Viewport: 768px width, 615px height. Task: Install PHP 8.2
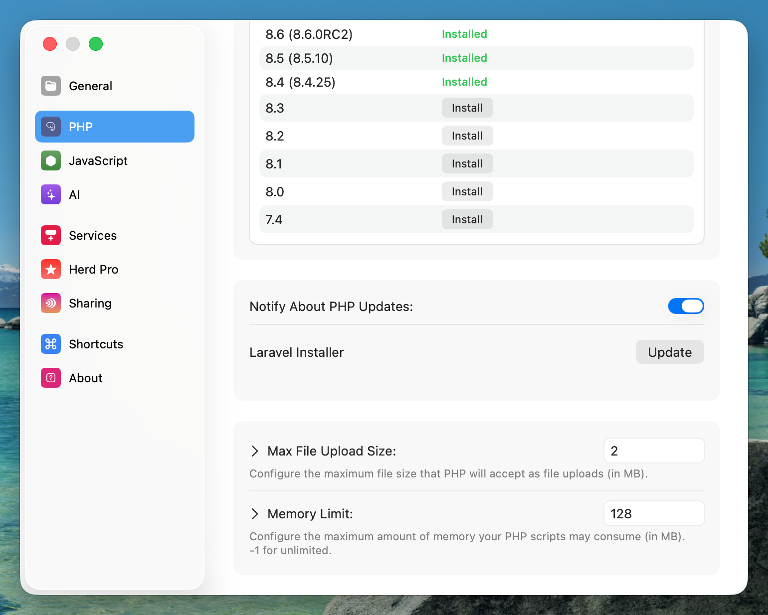point(467,136)
